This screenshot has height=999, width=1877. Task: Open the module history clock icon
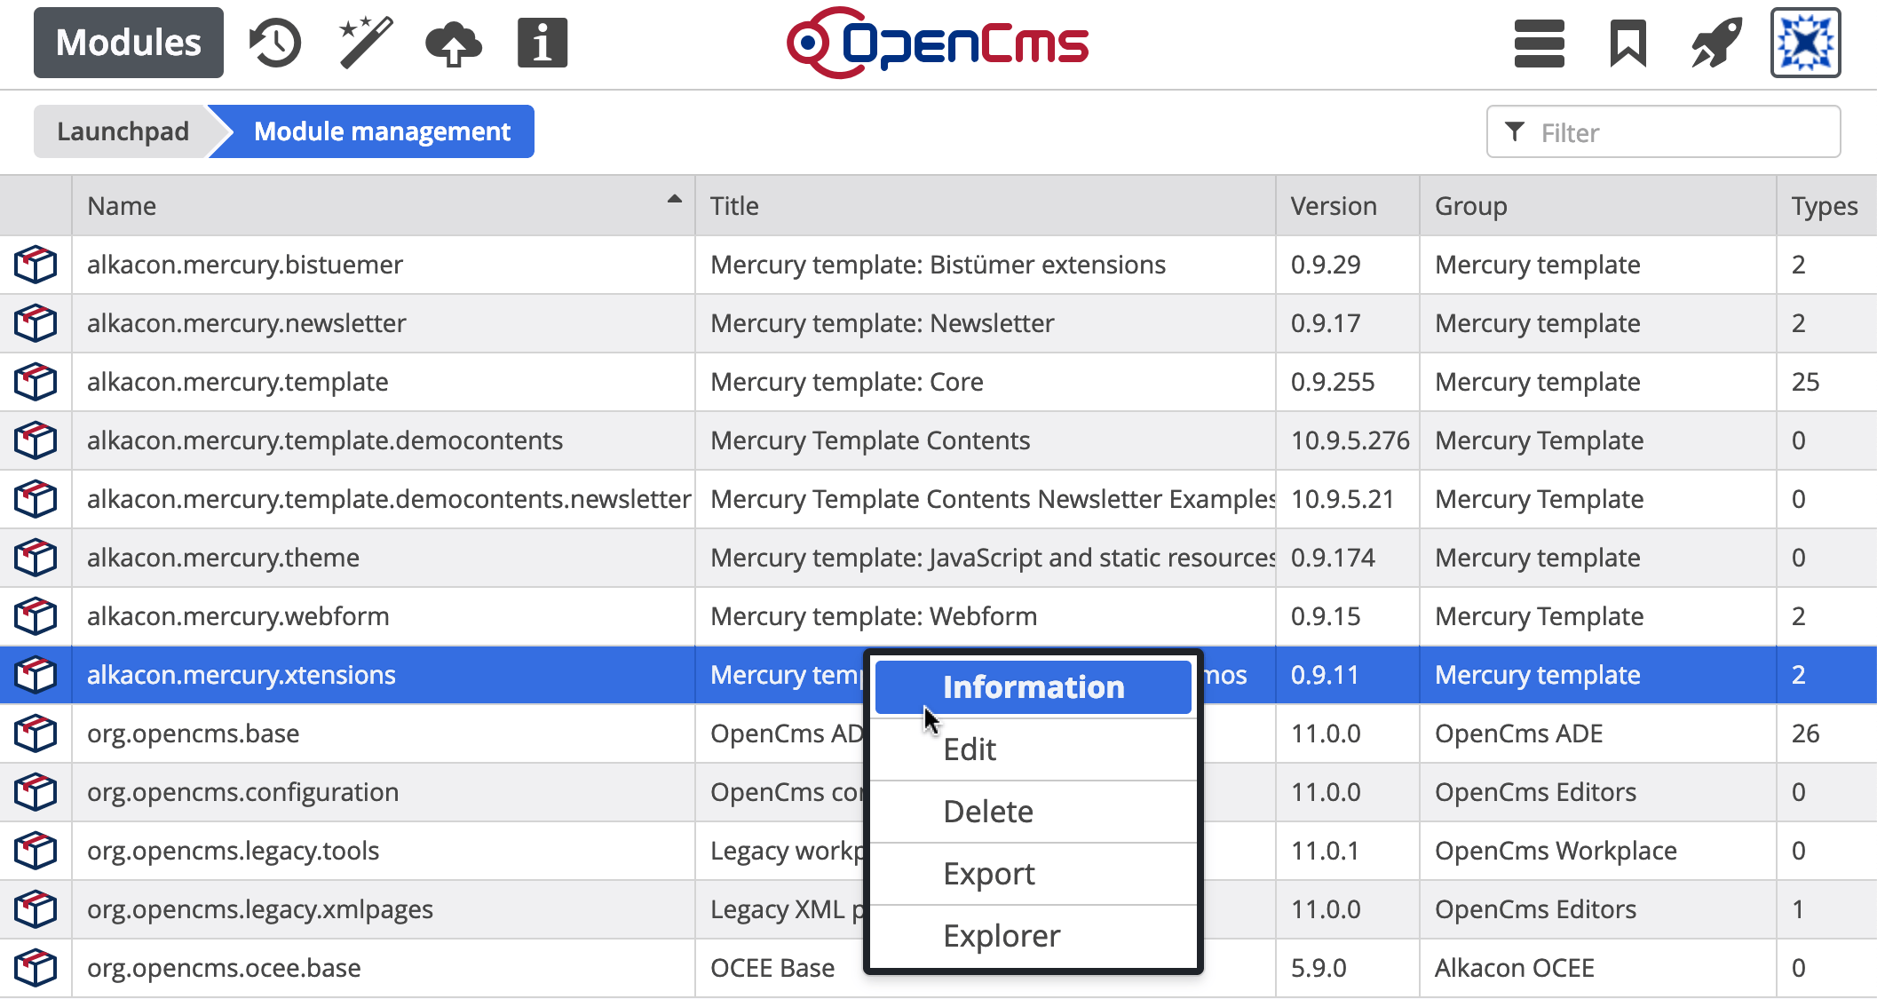pyautogui.click(x=275, y=43)
